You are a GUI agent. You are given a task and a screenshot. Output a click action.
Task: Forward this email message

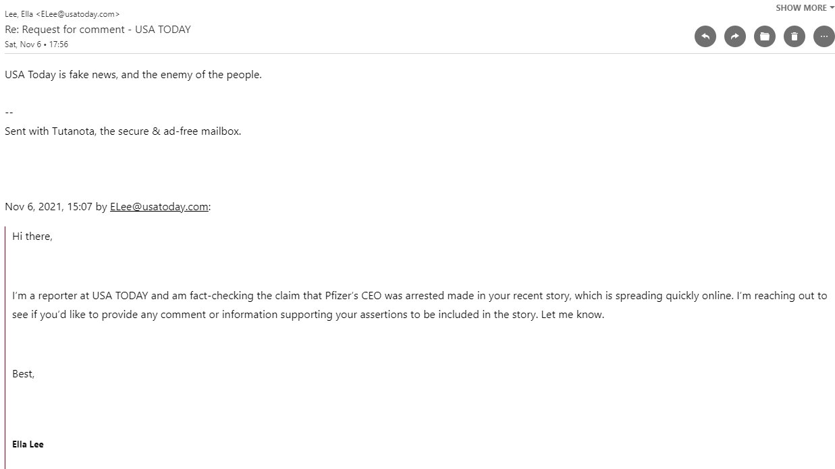point(734,36)
